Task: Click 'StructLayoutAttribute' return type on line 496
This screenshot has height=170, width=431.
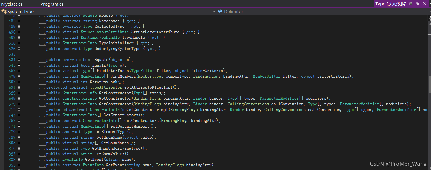Action: pyautogui.click(x=105, y=32)
